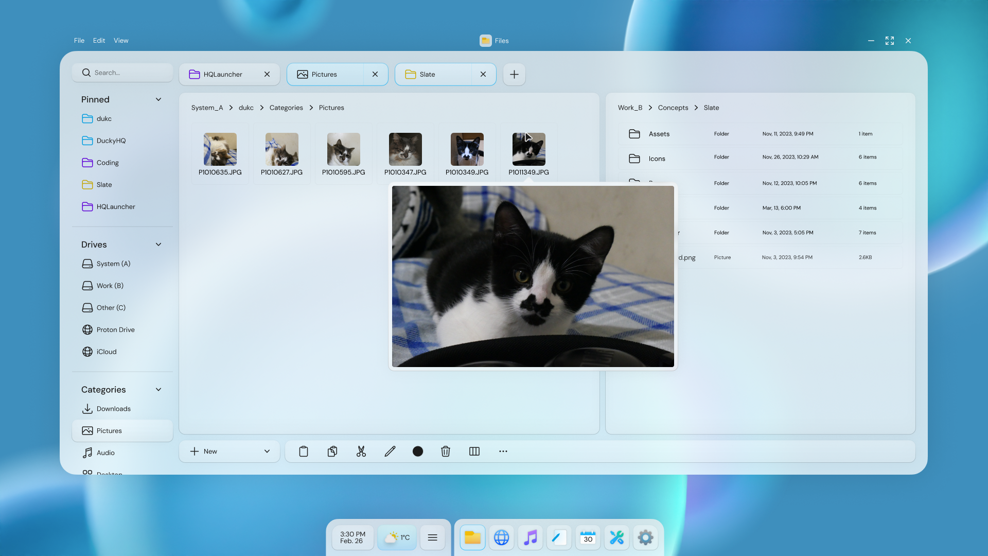Open the Edit menu
988x556 pixels.
coord(99,41)
